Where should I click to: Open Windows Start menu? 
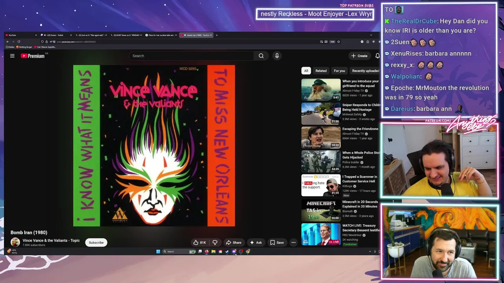click(x=158, y=252)
